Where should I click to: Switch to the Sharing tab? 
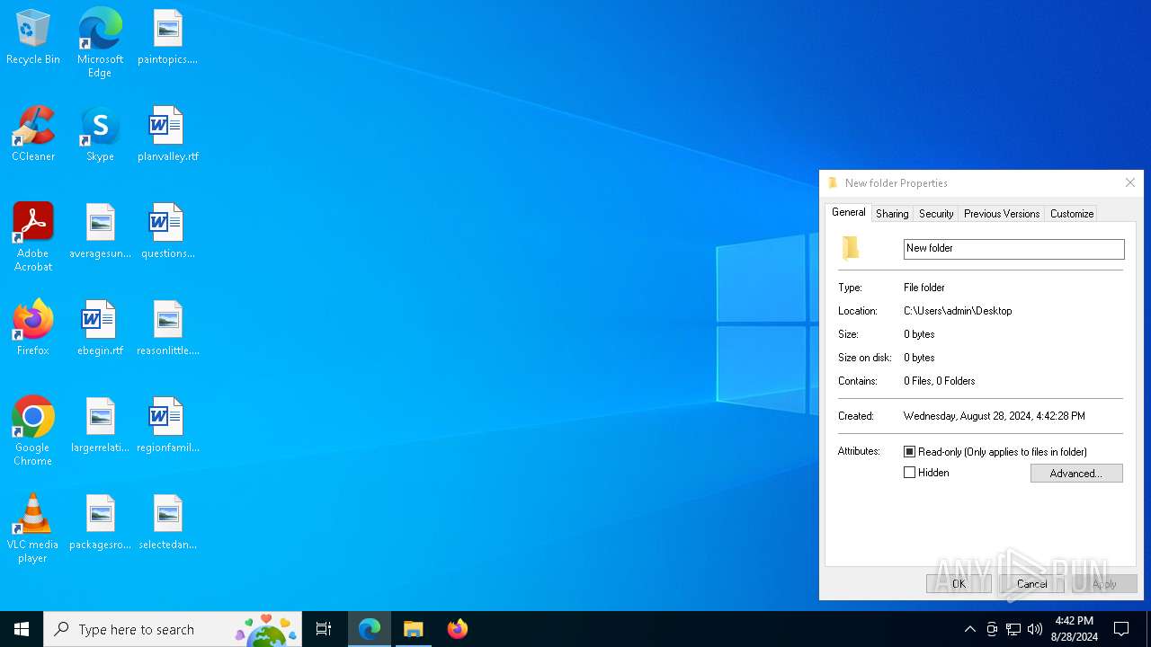pyautogui.click(x=892, y=214)
